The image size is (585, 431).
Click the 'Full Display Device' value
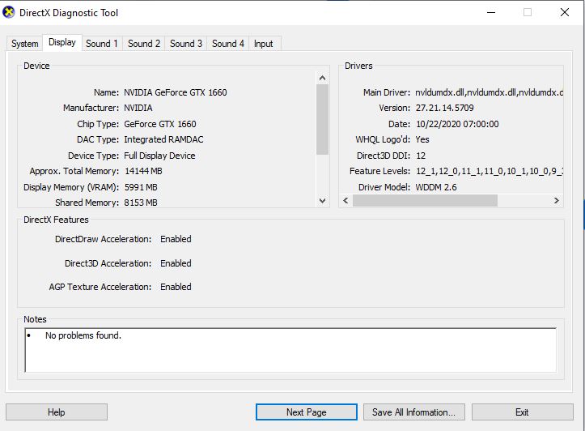(x=159, y=156)
